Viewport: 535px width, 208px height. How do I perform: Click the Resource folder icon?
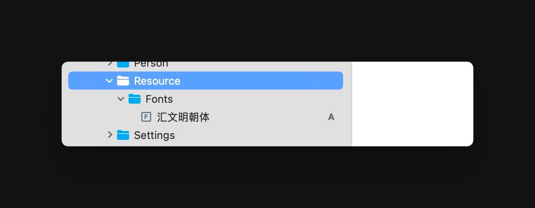(x=123, y=81)
